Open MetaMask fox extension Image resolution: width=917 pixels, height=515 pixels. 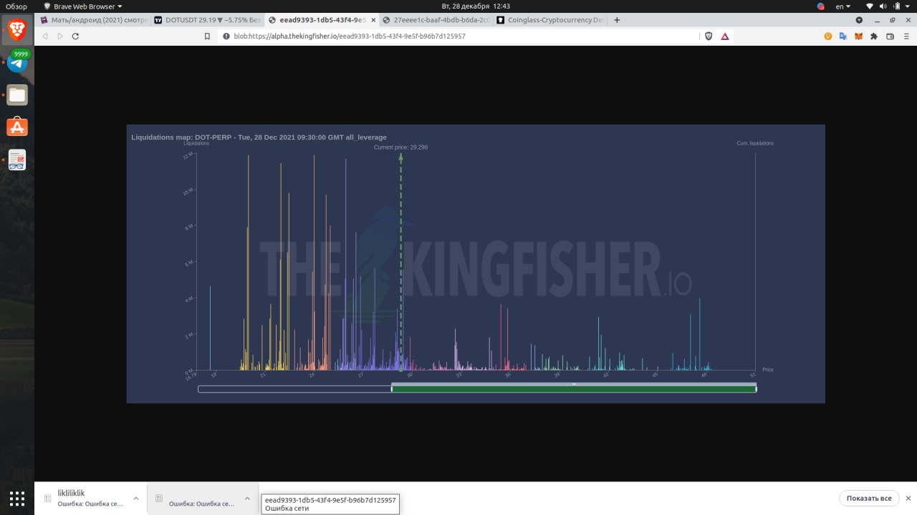(x=858, y=36)
